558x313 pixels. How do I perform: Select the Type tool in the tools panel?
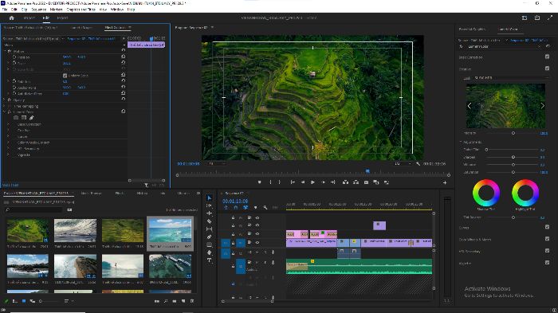(209, 260)
